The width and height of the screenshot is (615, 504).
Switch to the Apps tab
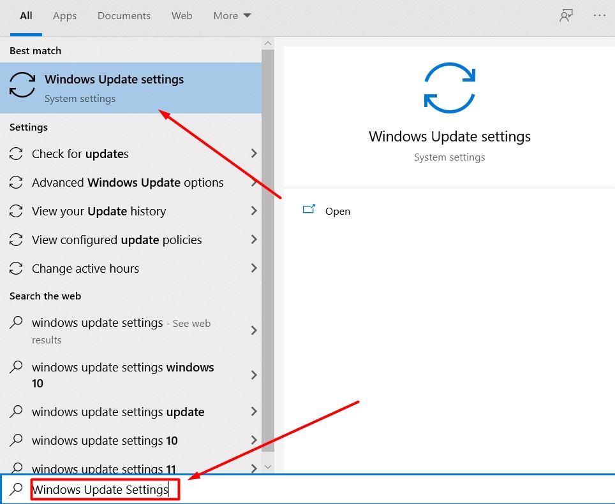point(64,16)
